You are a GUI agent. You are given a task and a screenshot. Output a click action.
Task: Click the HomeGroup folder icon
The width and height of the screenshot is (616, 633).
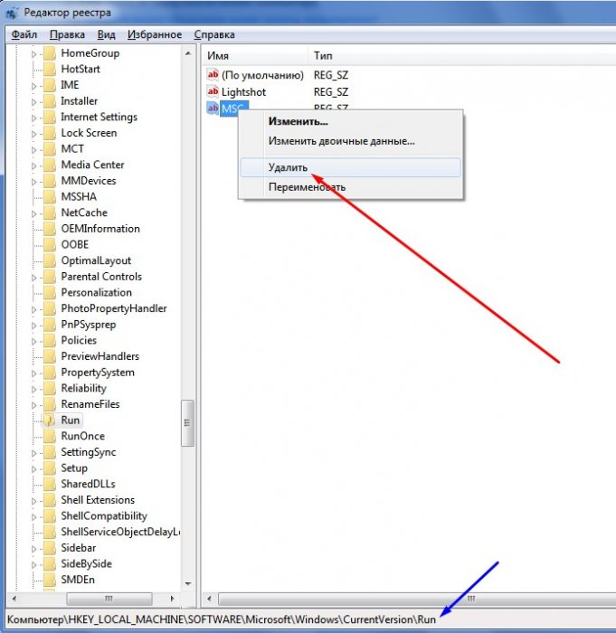pyautogui.click(x=50, y=53)
